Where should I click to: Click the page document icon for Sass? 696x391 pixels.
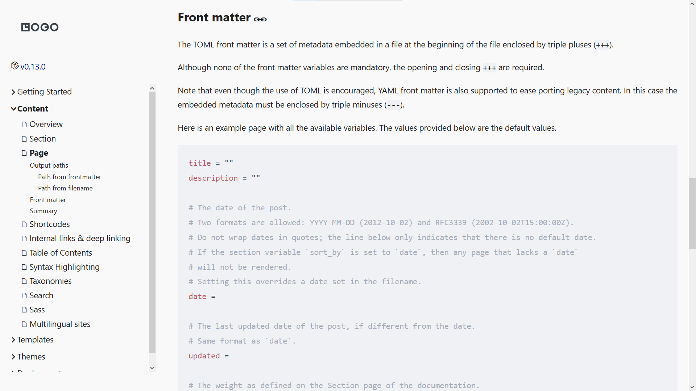coord(24,310)
